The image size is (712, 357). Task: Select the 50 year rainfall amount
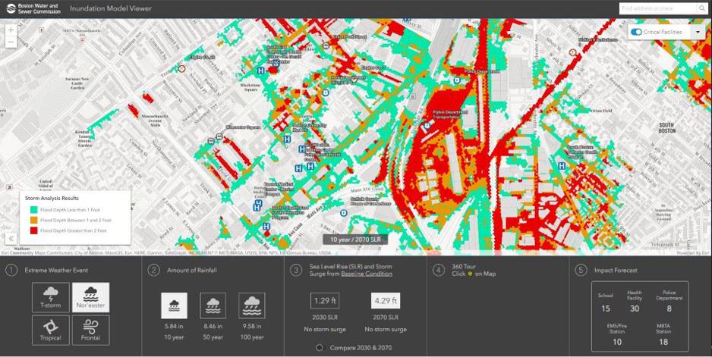[x=213, y=305]
